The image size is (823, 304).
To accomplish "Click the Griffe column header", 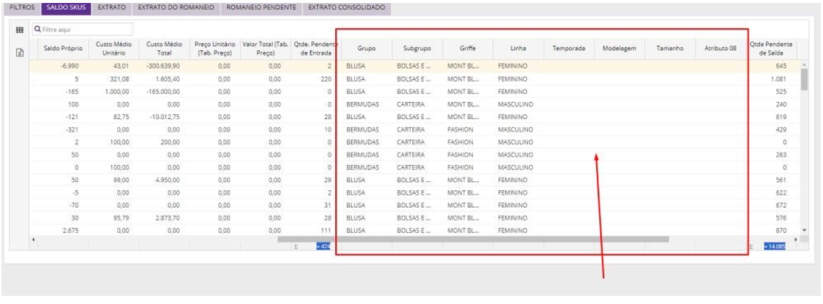I will [x=468, y=48].
